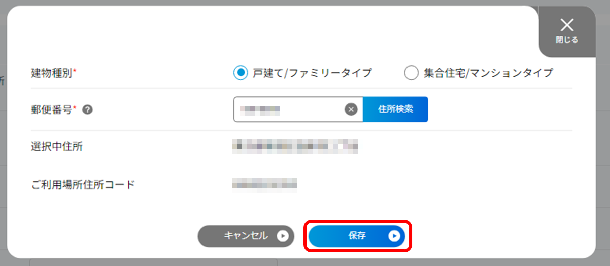
Task: Click the 選択中住所 label
Action: pyautogui.click(x=57, y=147)
